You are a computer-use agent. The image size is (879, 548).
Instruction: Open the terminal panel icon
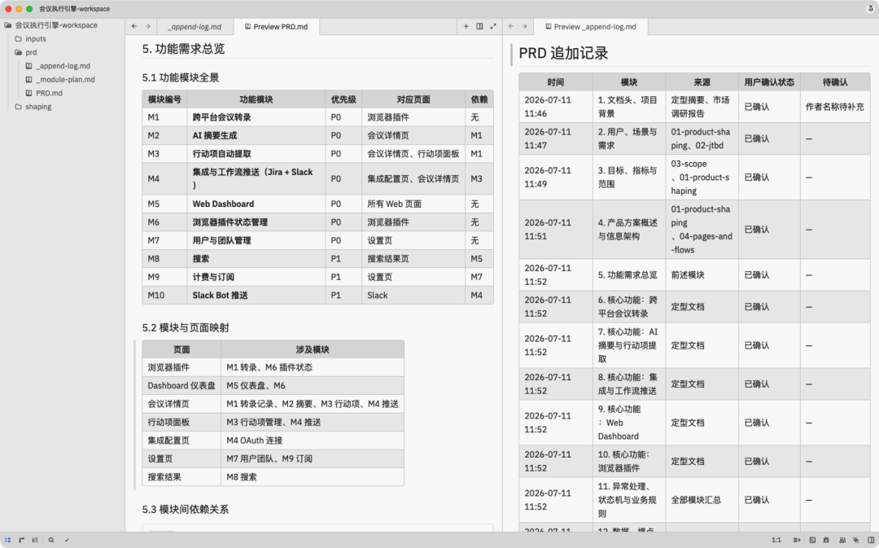click(812, 540)
